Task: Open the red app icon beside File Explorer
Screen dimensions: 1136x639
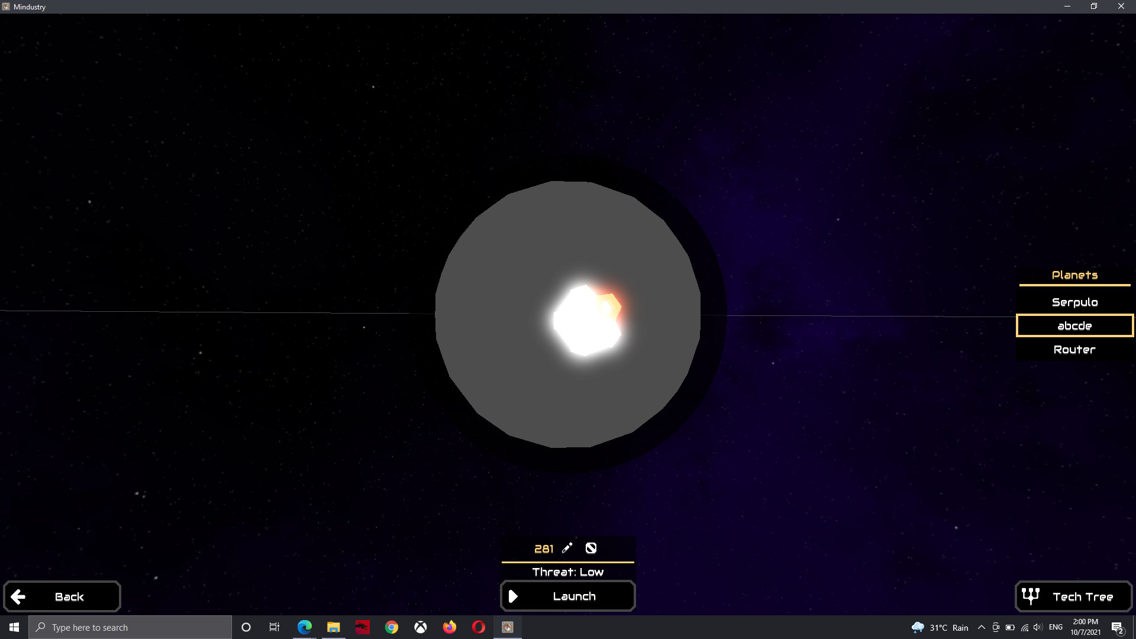Action: pyautogui.click(x=363, y=627)
